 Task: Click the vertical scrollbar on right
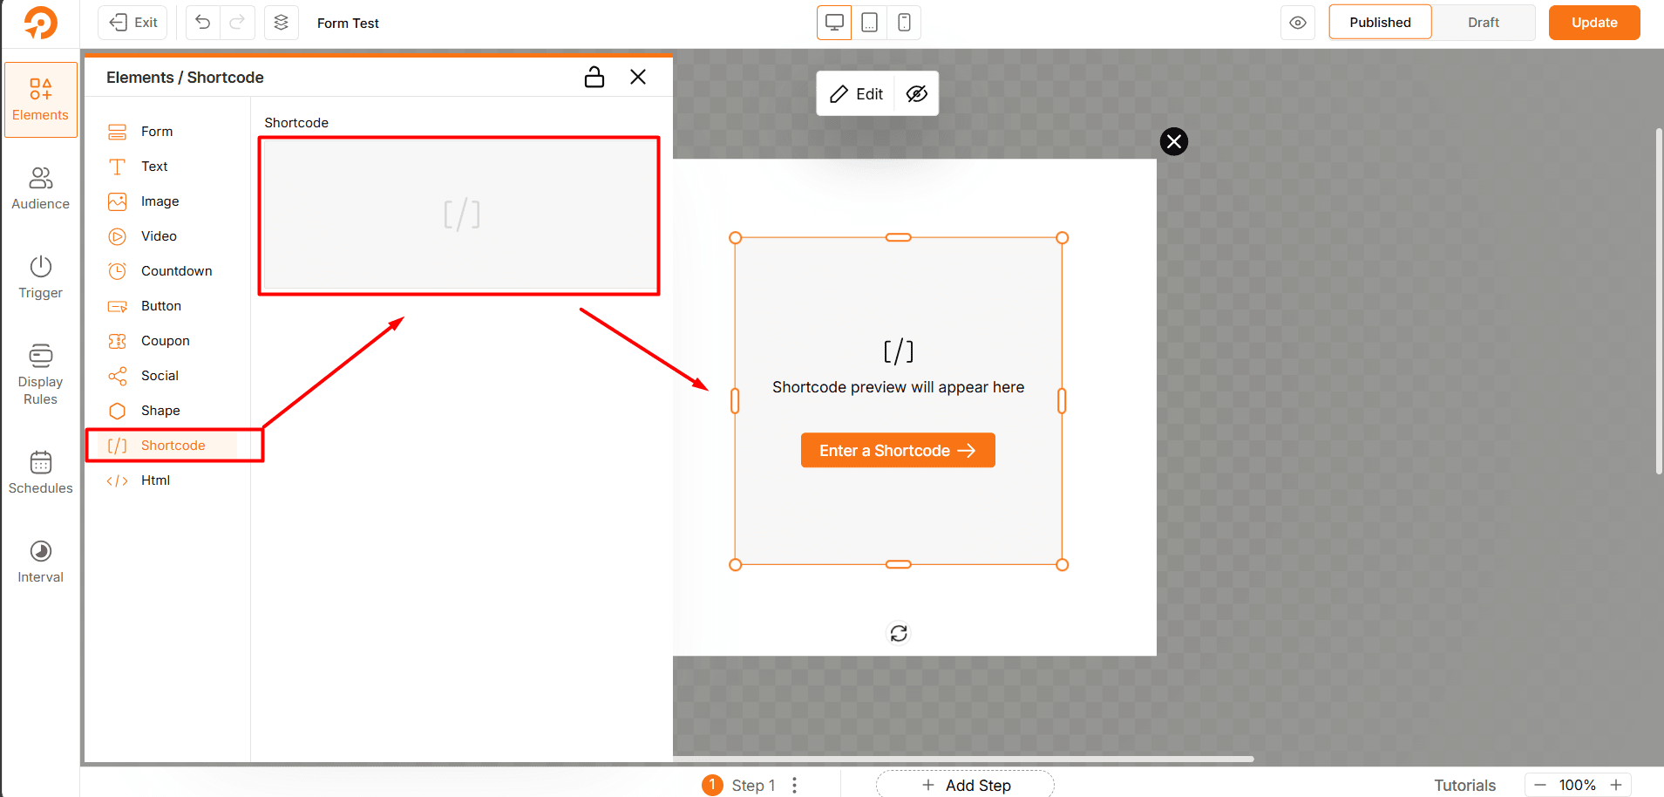coord(1659,301)
